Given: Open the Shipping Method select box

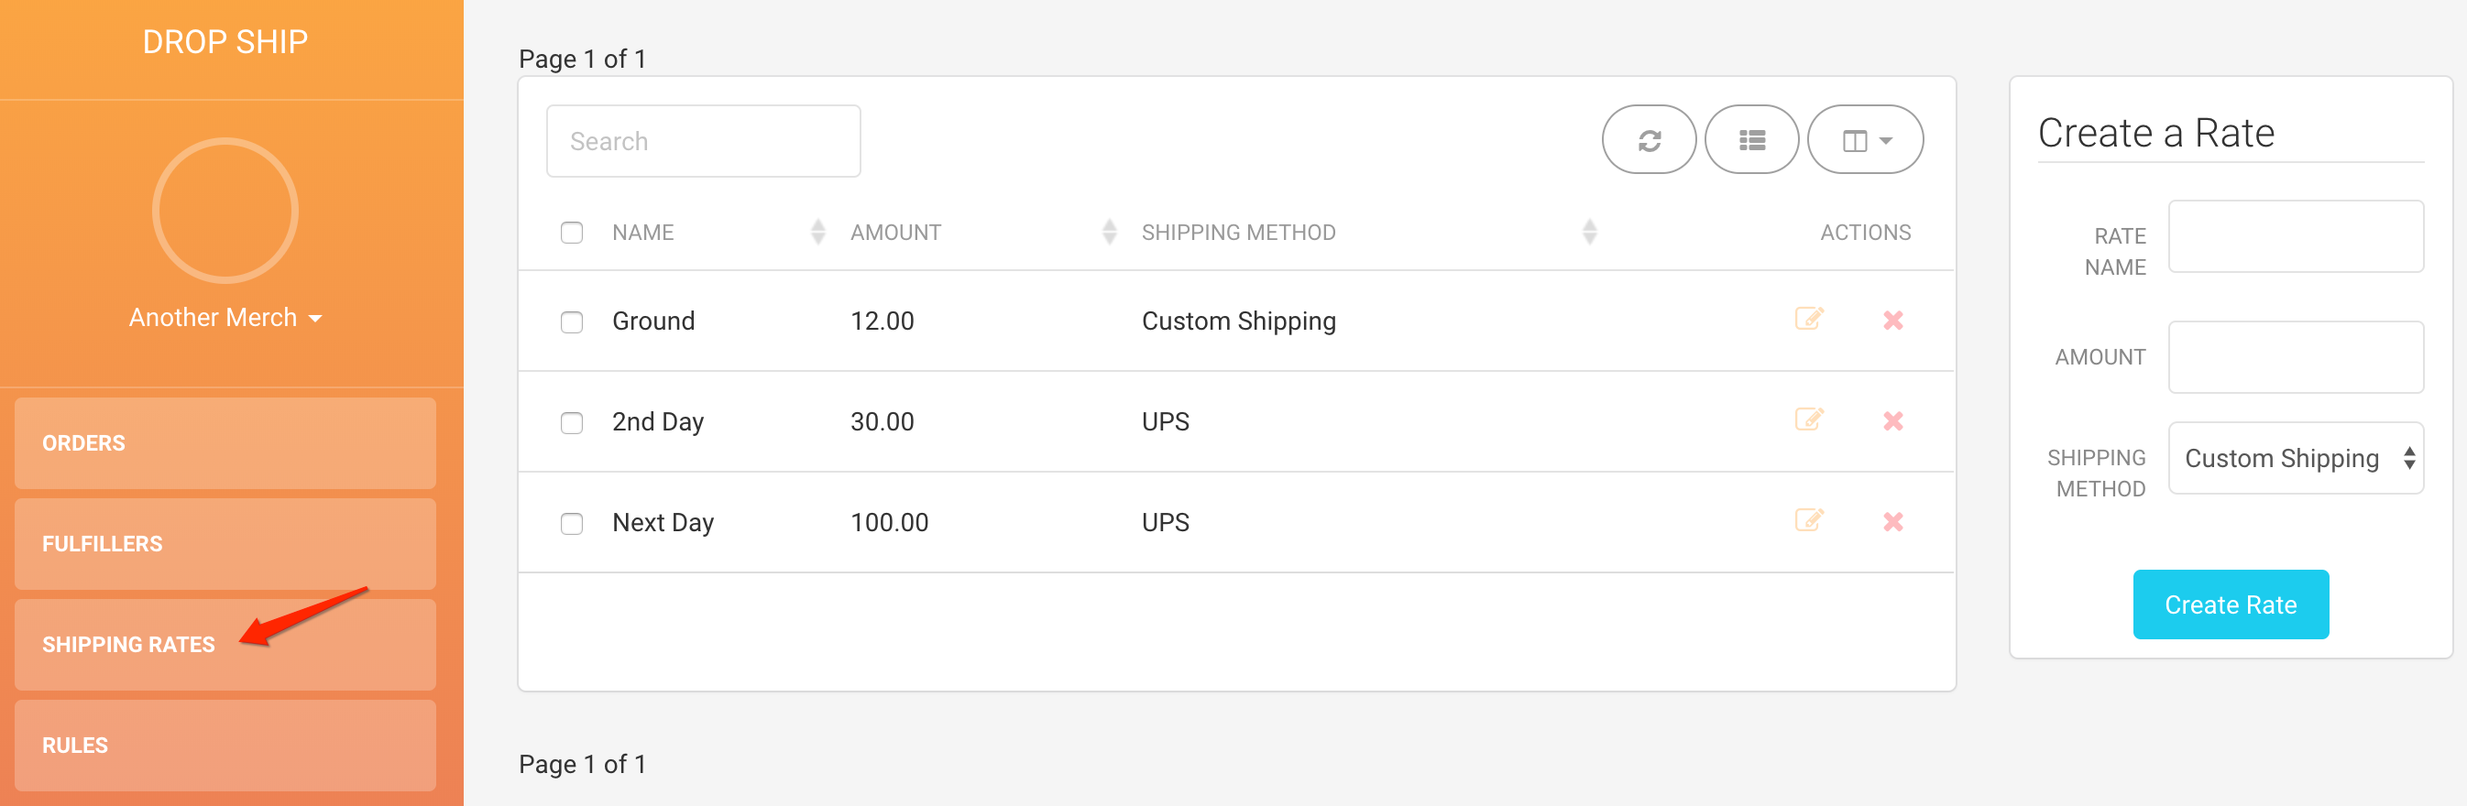Looking at the screenshot, I should pos(2295,458).
